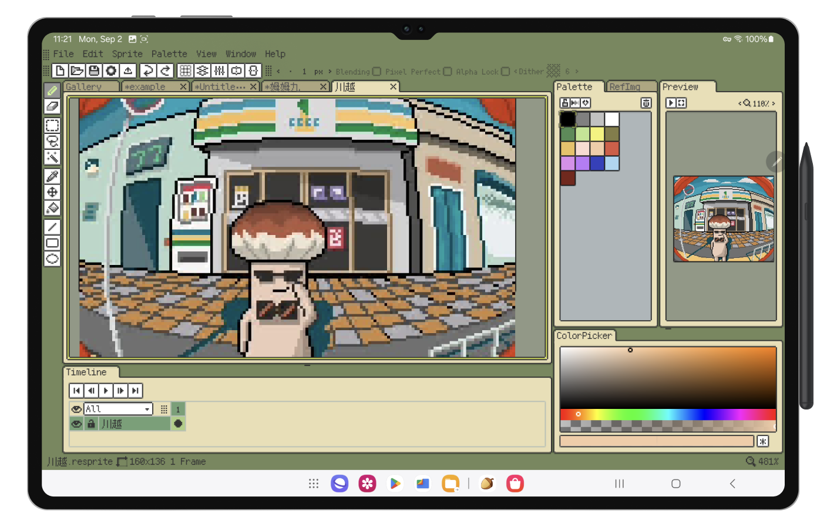Select the Ellipse shape tool
The width and height of the screenshot is (827, 527).
(x=52, y=259)
